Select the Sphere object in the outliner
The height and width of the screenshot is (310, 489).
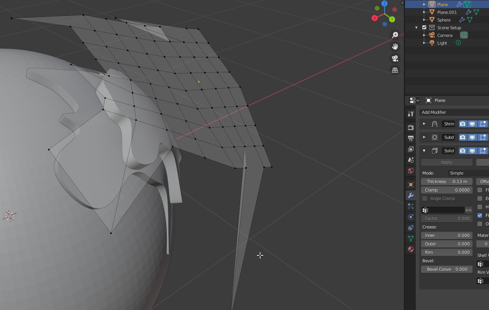(x=444, y=20)
